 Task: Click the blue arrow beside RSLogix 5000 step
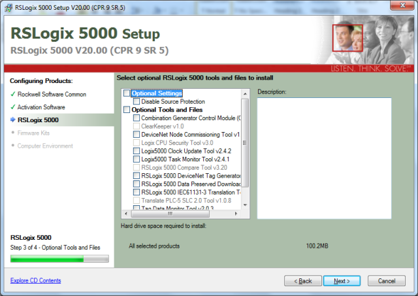tap(13, 120)
